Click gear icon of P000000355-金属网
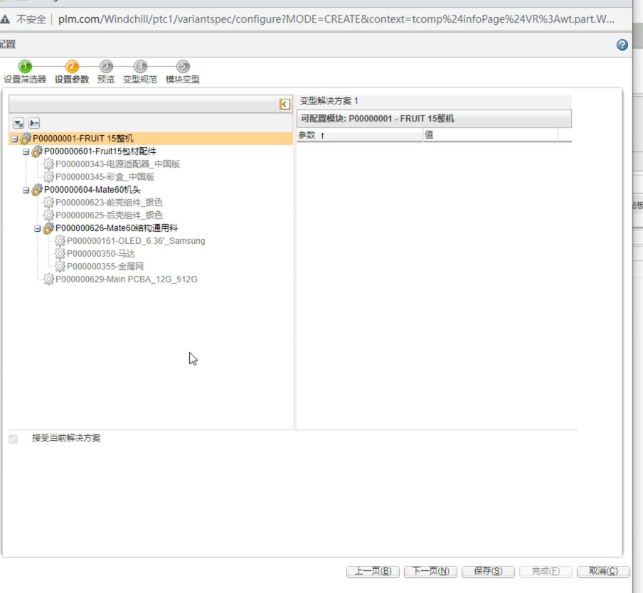Image resolution: width=643 pixels, height=593 pixels. 60,267
